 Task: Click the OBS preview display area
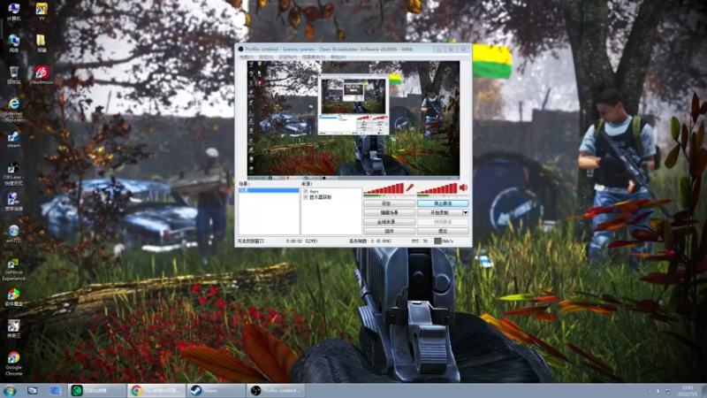click(x=353, y=119)
